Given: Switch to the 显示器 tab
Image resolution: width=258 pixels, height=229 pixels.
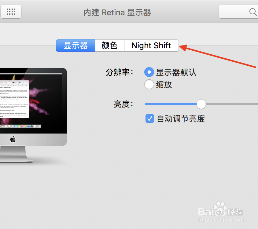Looking at the screenshot, I should [76, 45].
